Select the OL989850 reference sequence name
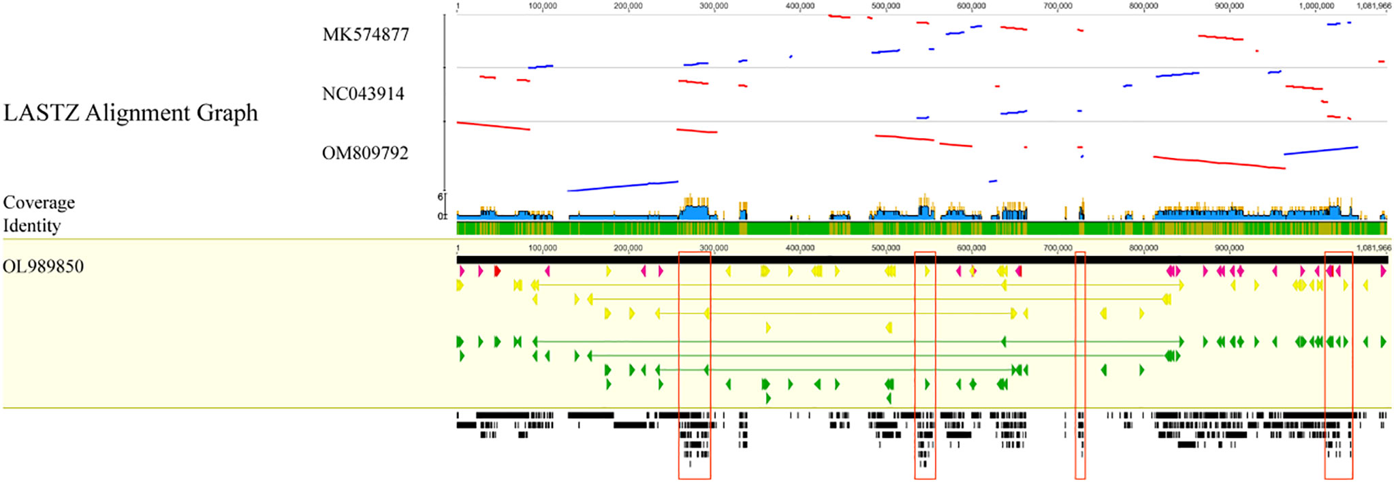The width and height of the screenshot is (1394, 482). tap(44, 266)
